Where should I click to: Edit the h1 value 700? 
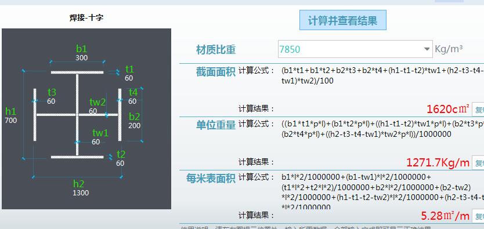coord(11,120)
